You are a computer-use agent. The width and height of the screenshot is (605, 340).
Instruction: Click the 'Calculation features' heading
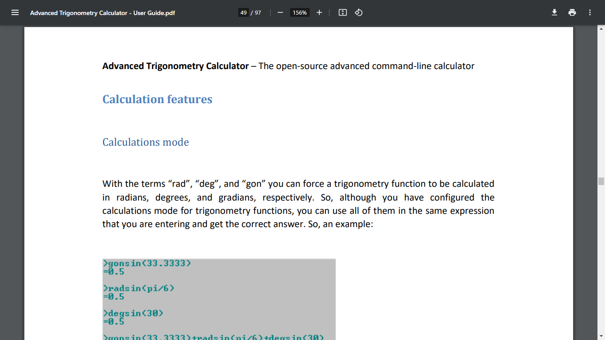157,99
